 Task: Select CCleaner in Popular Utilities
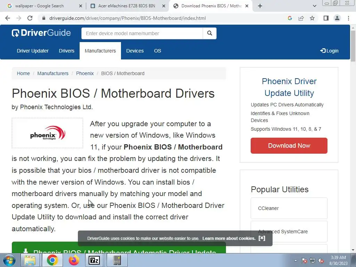[x=289, y=208]
